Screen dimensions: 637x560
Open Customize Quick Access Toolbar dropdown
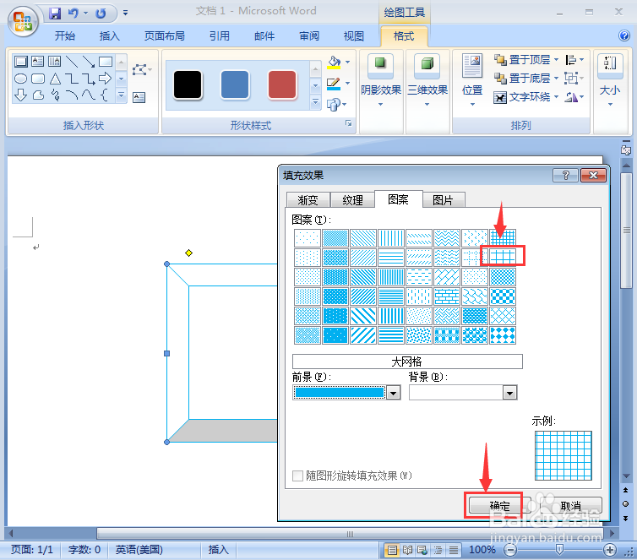pos(126,13)
